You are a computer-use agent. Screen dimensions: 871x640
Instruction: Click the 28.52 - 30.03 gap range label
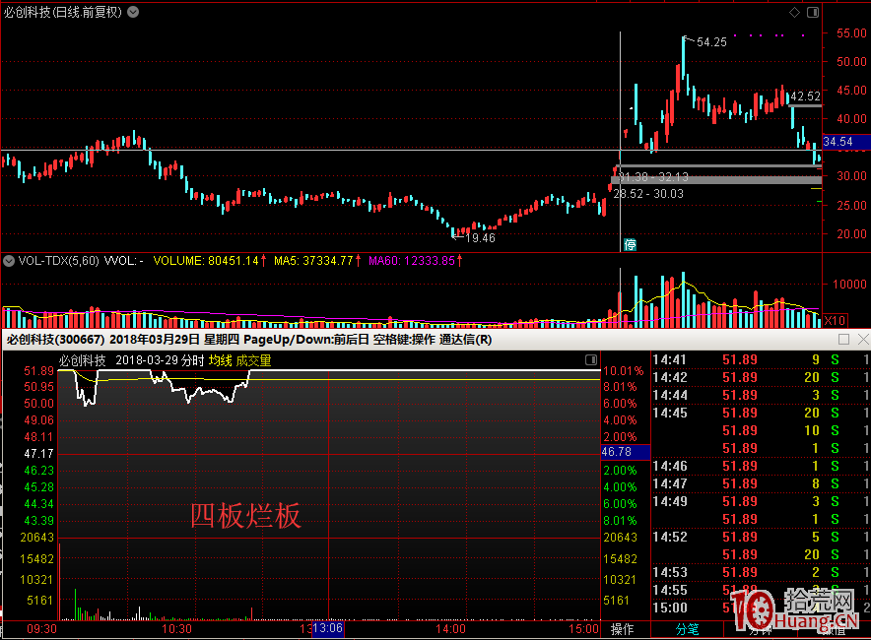(648, 194)
